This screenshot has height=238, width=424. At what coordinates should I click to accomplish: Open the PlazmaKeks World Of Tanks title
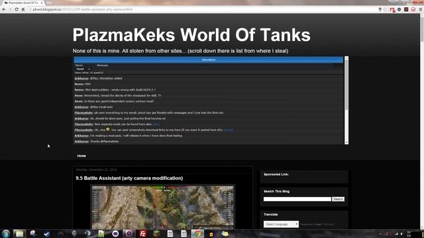coord(191,35)
